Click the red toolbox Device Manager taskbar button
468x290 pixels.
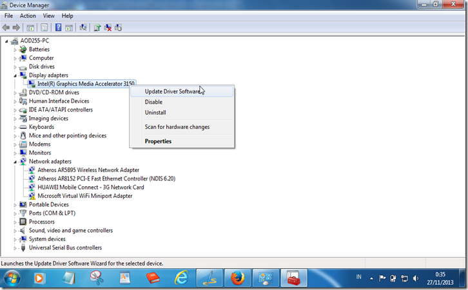tap(294, 278)
